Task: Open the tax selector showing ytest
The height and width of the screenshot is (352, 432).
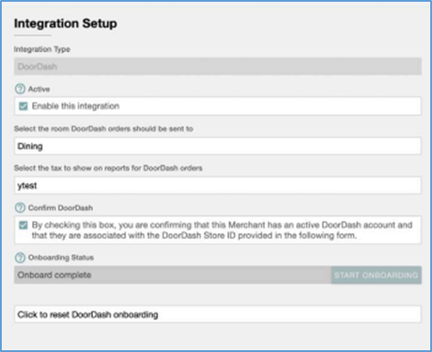Action: 218,185
